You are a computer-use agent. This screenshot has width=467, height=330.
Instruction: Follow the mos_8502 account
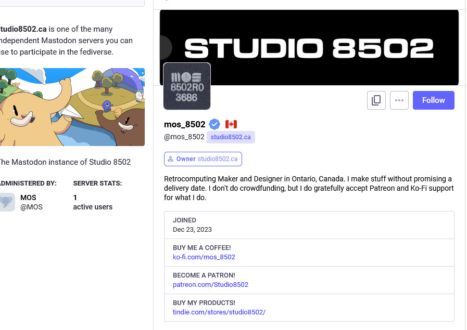(433, 100)
